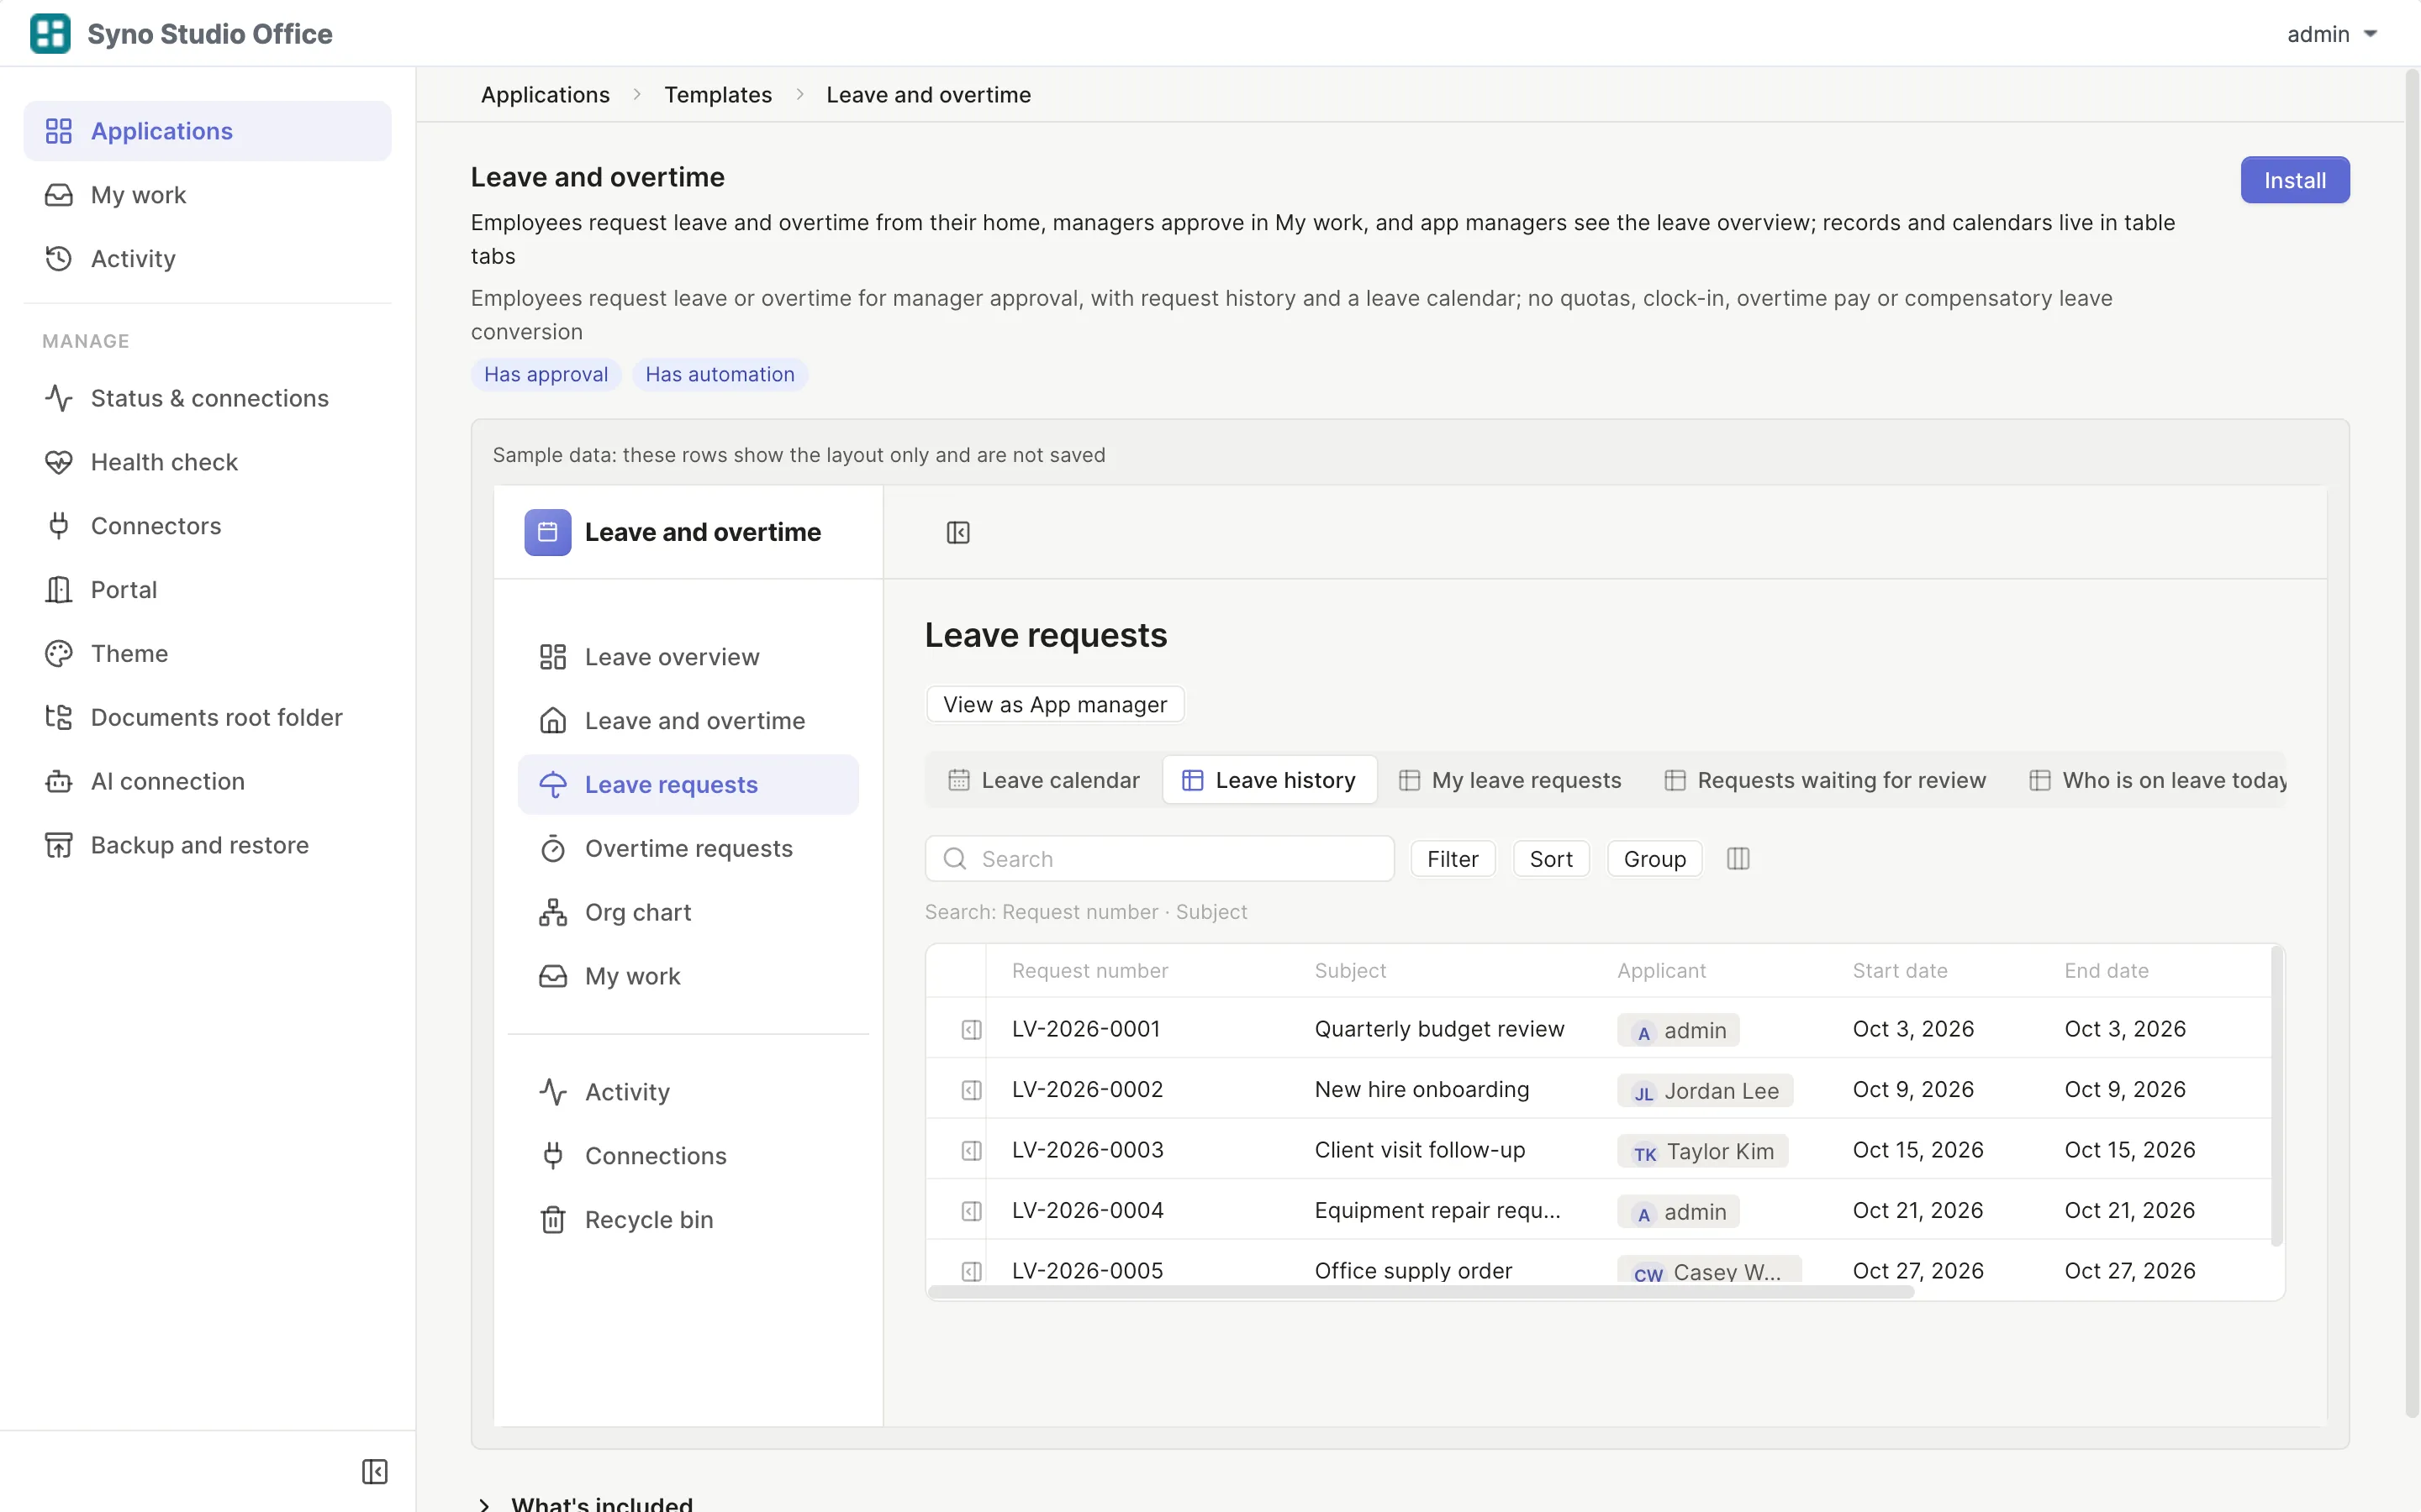
Task: Open Status & connections
Action: tap(208, 398)
